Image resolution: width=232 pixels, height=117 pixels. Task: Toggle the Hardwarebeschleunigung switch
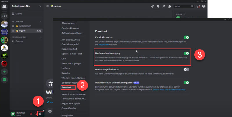coord(186,53)
